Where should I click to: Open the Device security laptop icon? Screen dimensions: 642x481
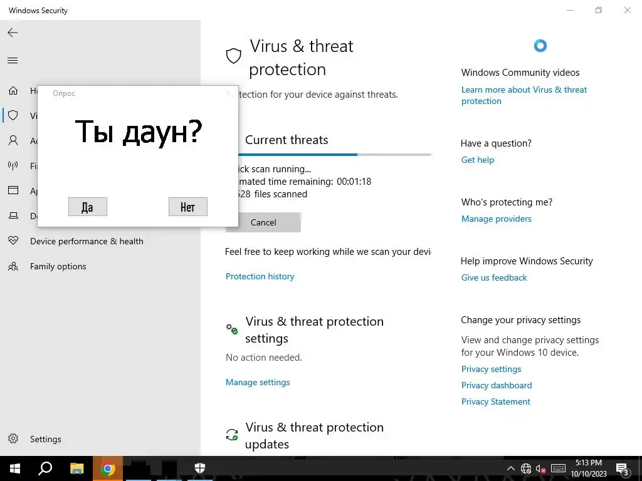tap(13, 215)
